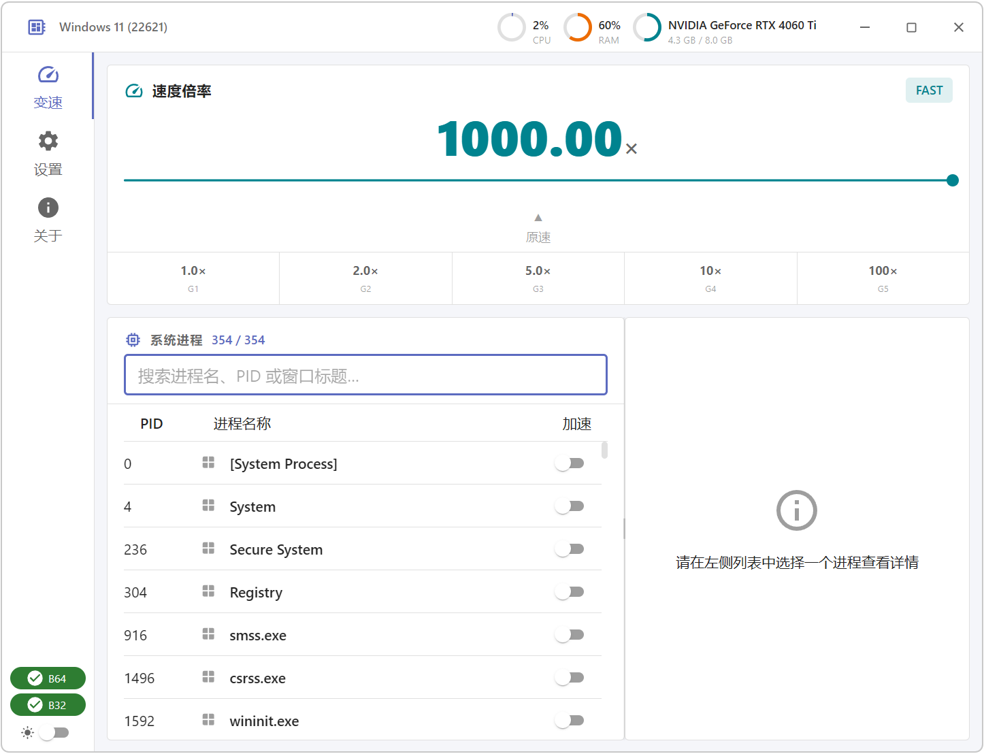
Task: Click the speedometer icon beside 速度倍率
Action: point(134,91)
